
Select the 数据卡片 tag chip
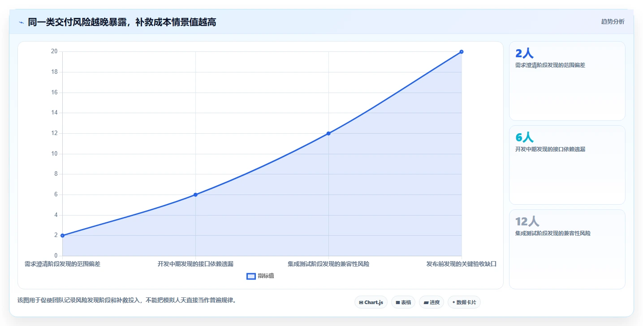pyautogui.click(x=464, y=302)
